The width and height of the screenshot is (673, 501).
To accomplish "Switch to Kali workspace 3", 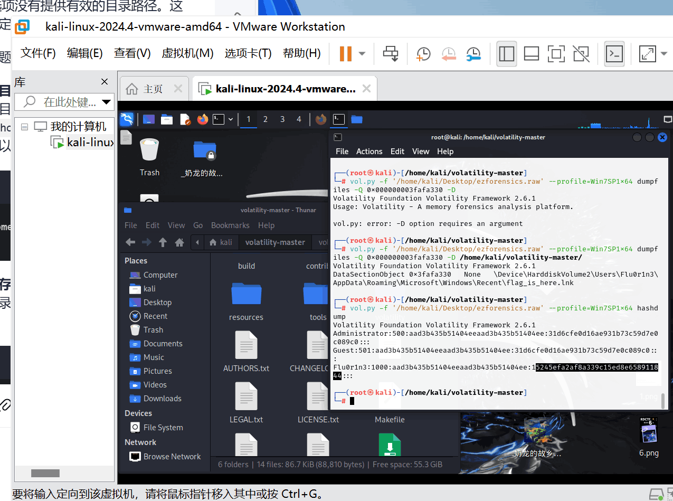I will (282, 119).
